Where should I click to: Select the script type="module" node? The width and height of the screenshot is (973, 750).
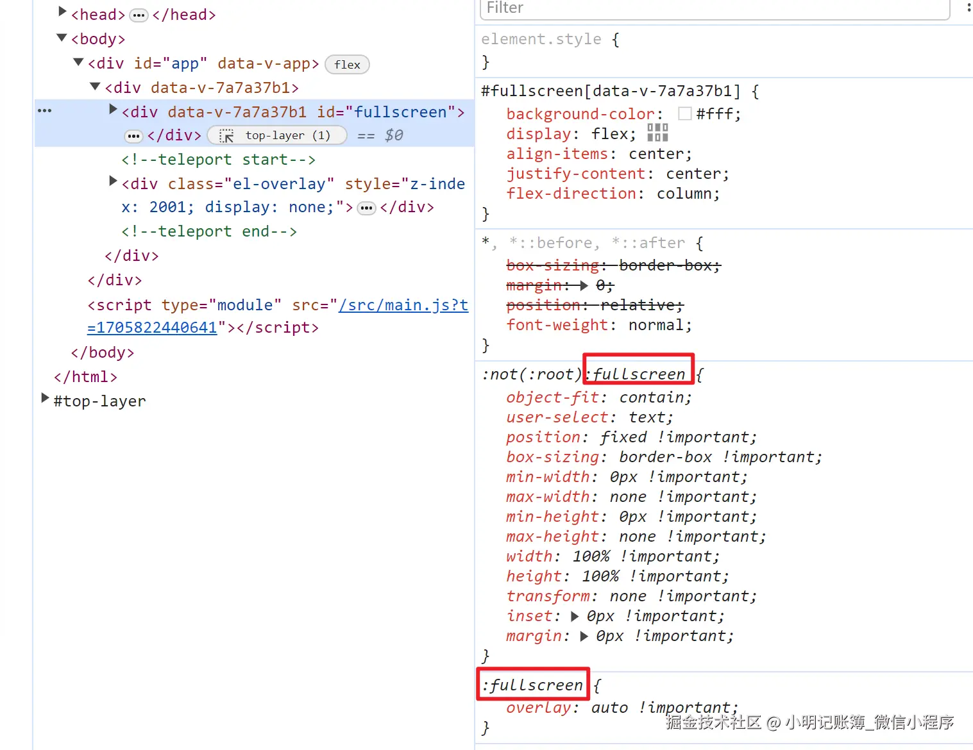point(278,316)
